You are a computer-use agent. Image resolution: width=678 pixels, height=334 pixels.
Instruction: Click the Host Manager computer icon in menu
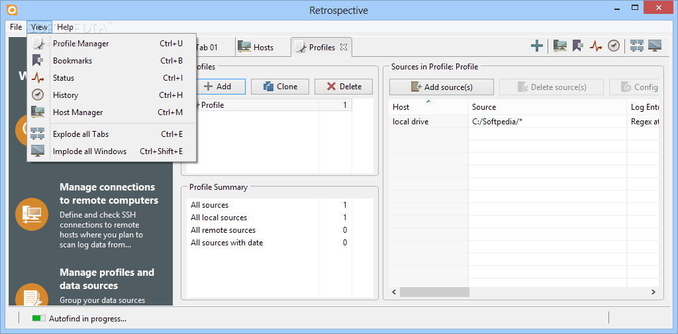click(38, 112)
